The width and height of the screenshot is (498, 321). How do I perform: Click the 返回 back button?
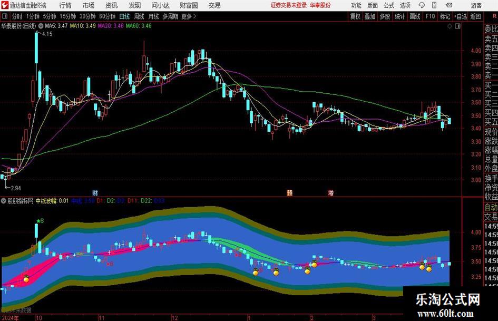pyautogui.click(x=475, y=16)
